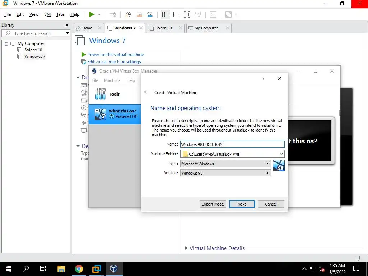The height and width of the screenshot is (276, 368).
Task: Open VirtualBox Help menu
Action: point(130,80)
